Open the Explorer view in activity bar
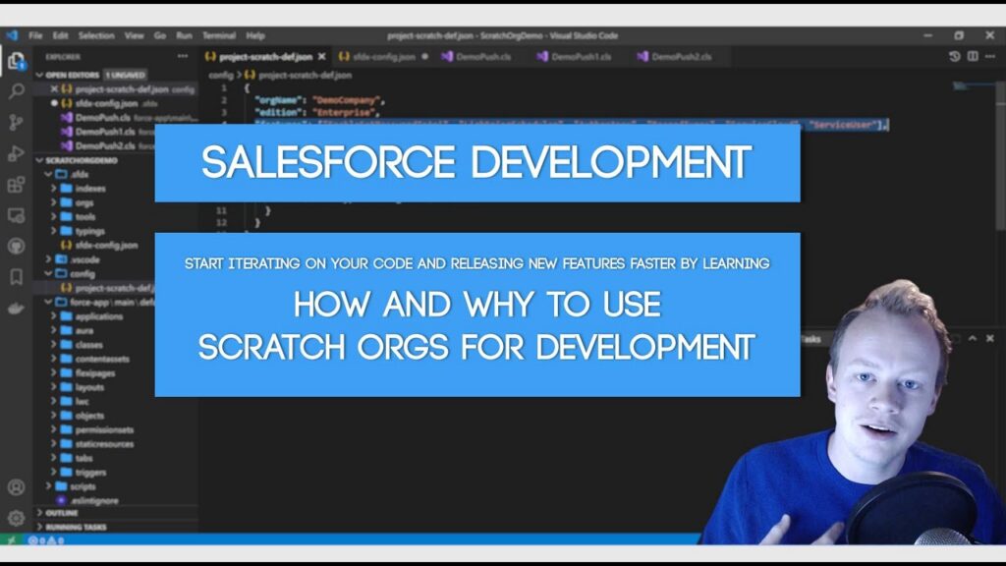 16,61
